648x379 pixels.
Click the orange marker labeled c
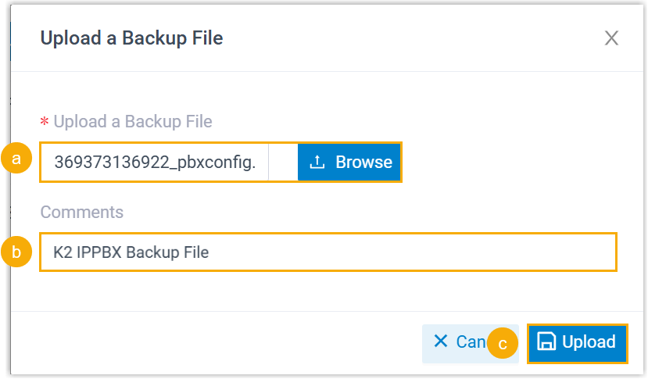(x=503, y=344)
